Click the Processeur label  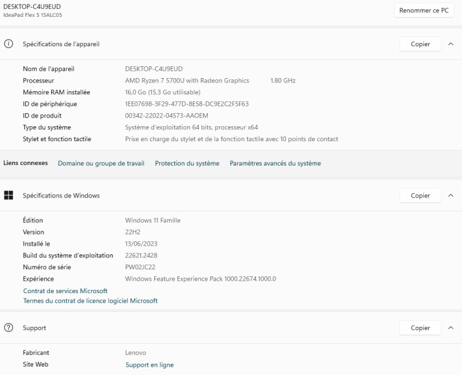38,81
